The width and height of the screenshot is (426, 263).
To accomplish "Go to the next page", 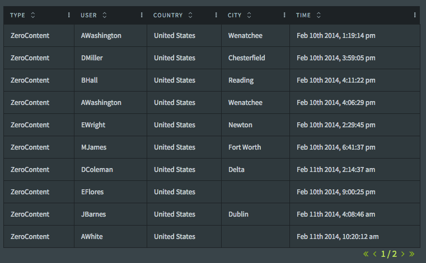I will tap(403, 254).
